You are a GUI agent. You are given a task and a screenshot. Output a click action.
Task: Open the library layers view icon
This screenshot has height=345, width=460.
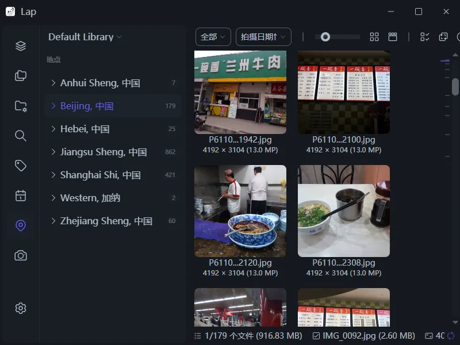coord(21,46)
